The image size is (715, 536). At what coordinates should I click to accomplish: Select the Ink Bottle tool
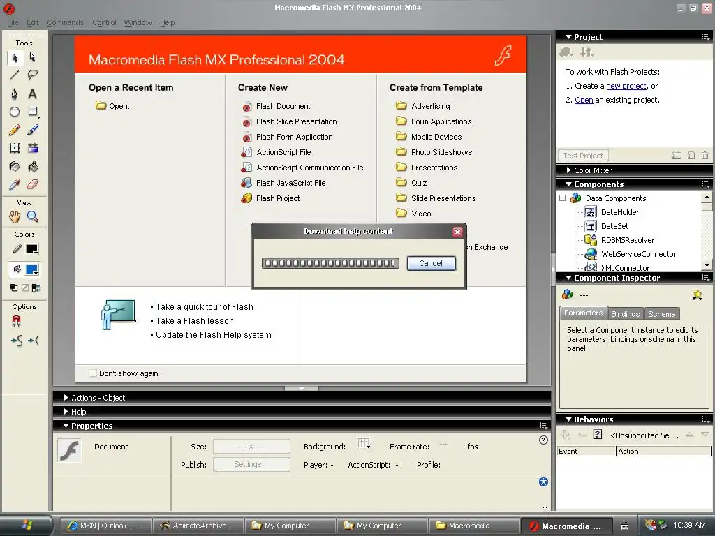(x=15, y=166)
